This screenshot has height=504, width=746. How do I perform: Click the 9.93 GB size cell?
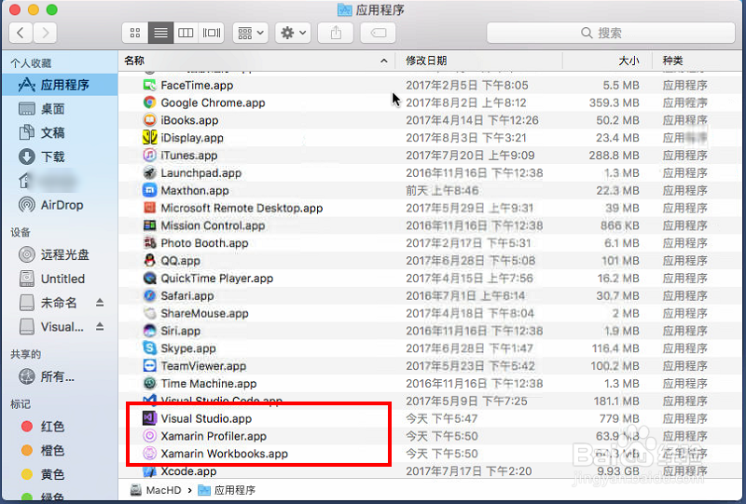click(x=616, y=471)
